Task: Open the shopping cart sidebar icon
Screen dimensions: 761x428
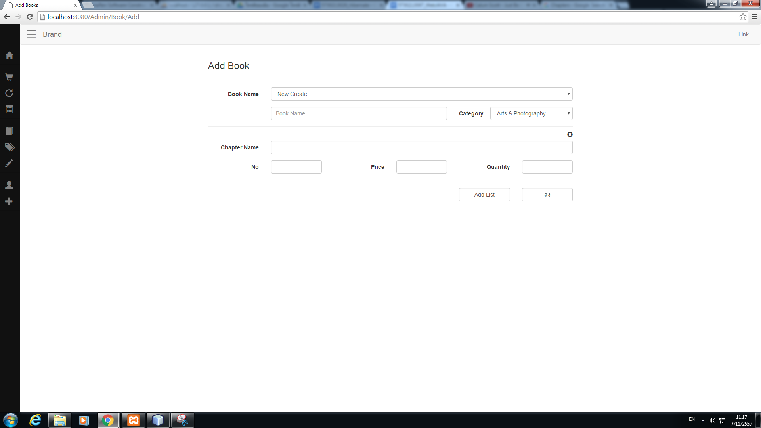Action: point(10,77)
